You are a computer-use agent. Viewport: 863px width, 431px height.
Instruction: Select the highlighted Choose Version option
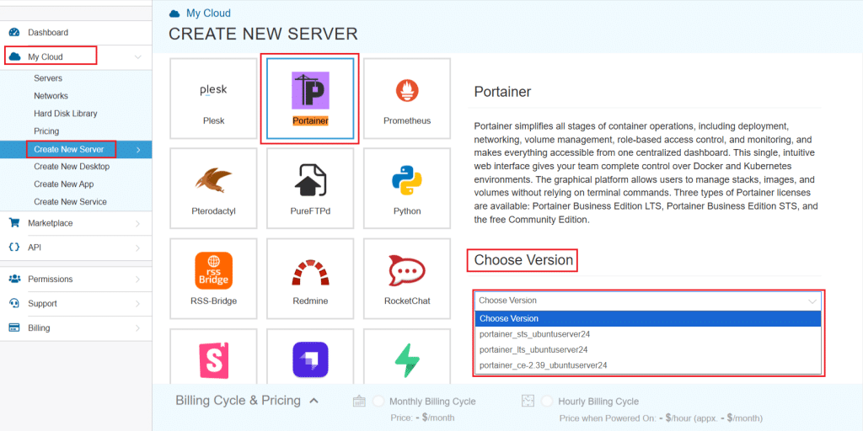tap(648, 318)
